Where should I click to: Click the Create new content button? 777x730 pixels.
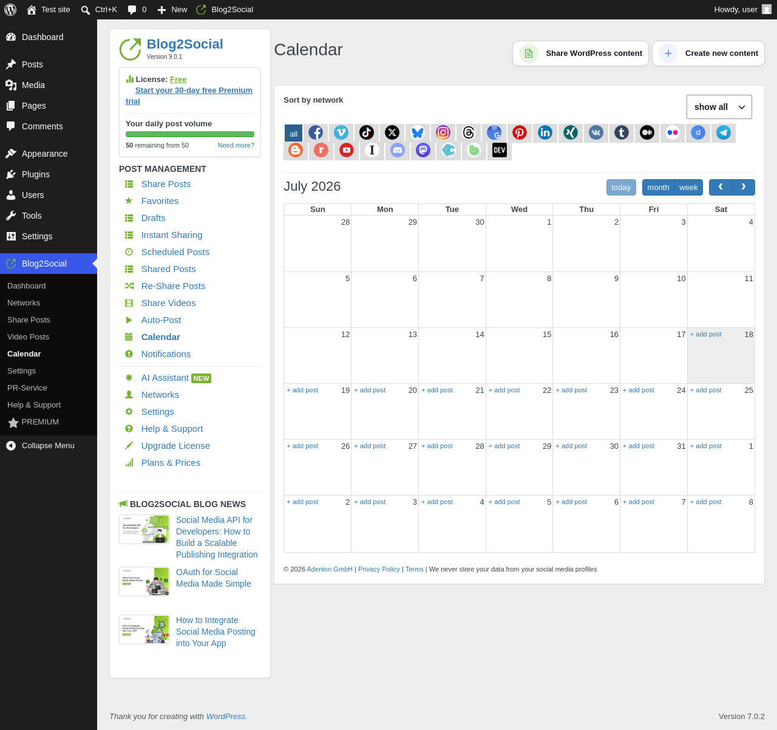point(708,53)
